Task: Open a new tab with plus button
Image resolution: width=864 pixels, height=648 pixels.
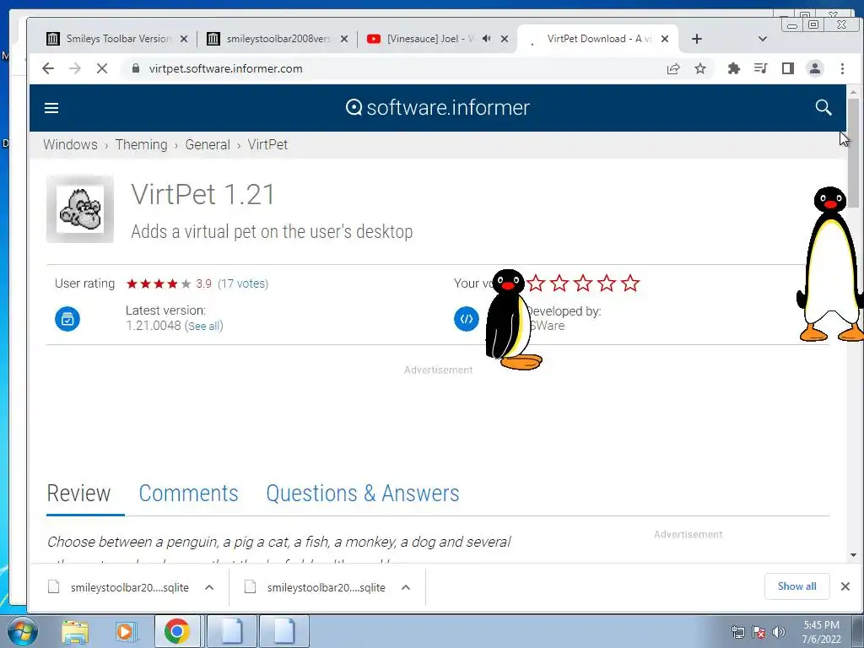Action: (696, 39)
